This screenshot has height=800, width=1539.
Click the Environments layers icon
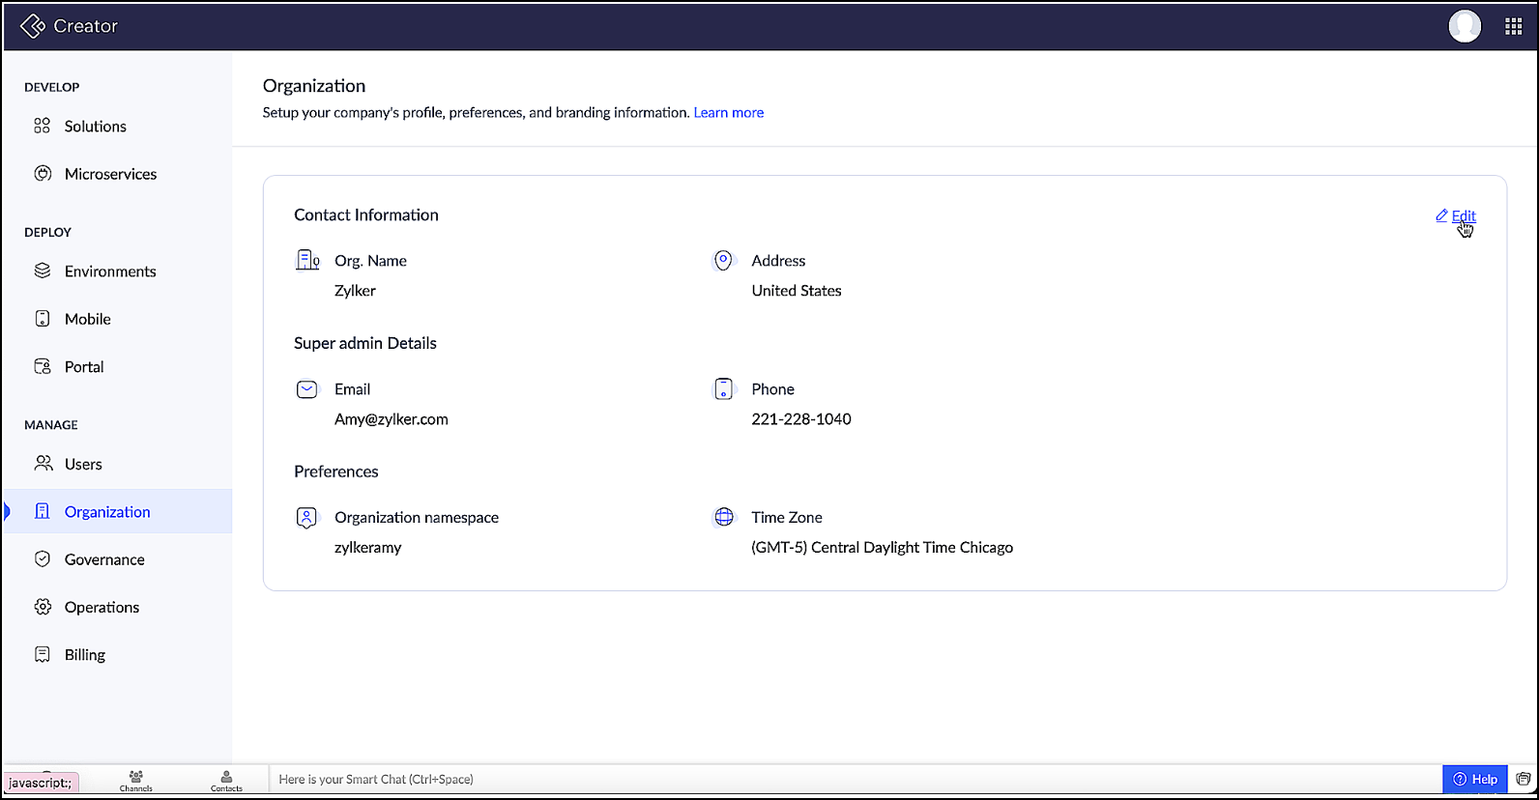pyautogui.click(x=43, y=271)
